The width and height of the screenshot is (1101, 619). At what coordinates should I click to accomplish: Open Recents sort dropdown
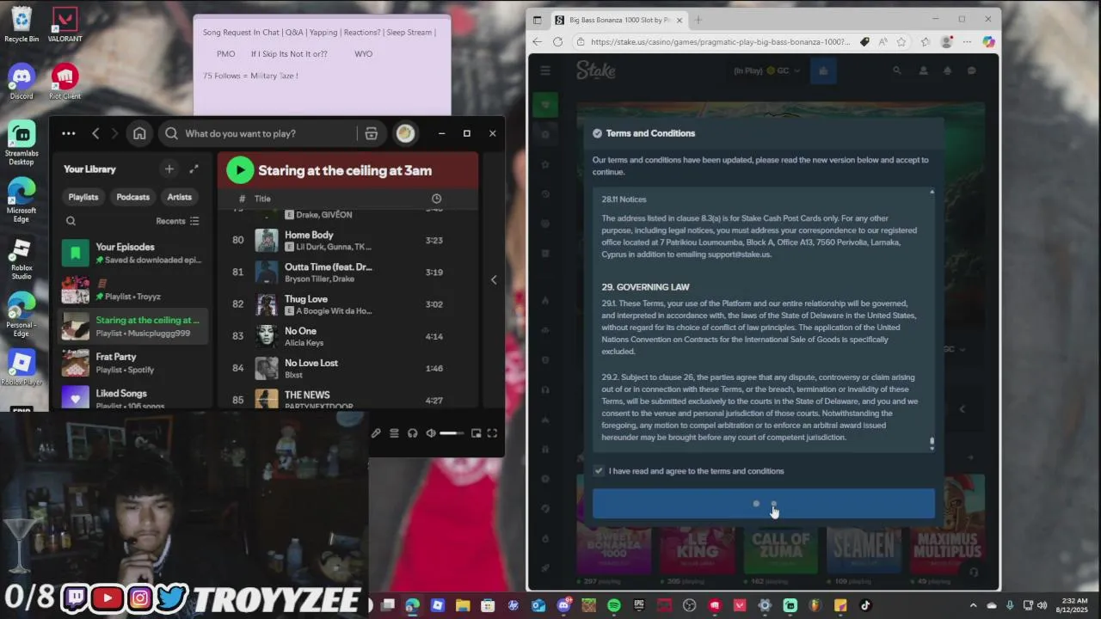click(x=177, y=221)
